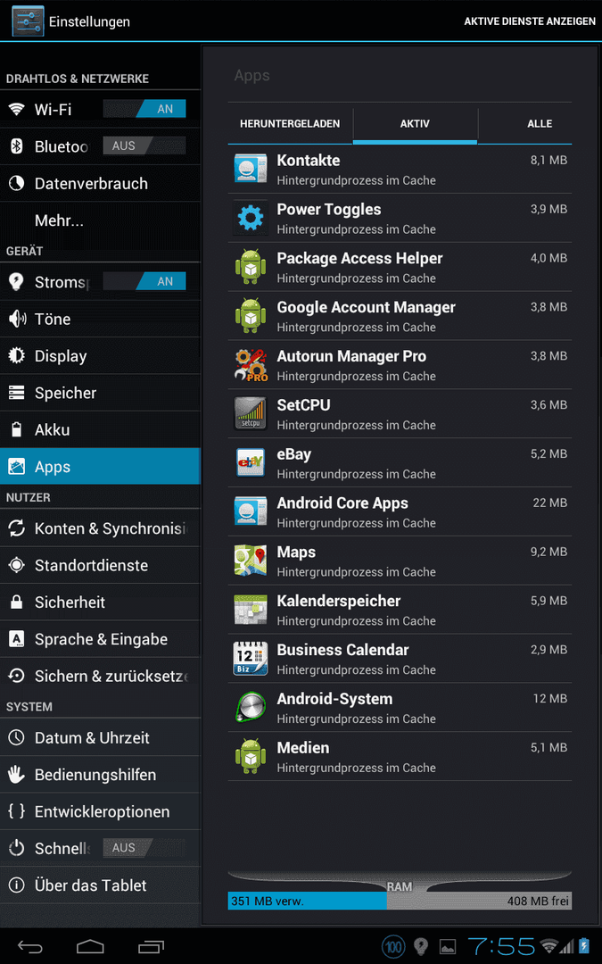
Task: Turn off the Wi-Fi switch
Action: [x=144, y=109]
